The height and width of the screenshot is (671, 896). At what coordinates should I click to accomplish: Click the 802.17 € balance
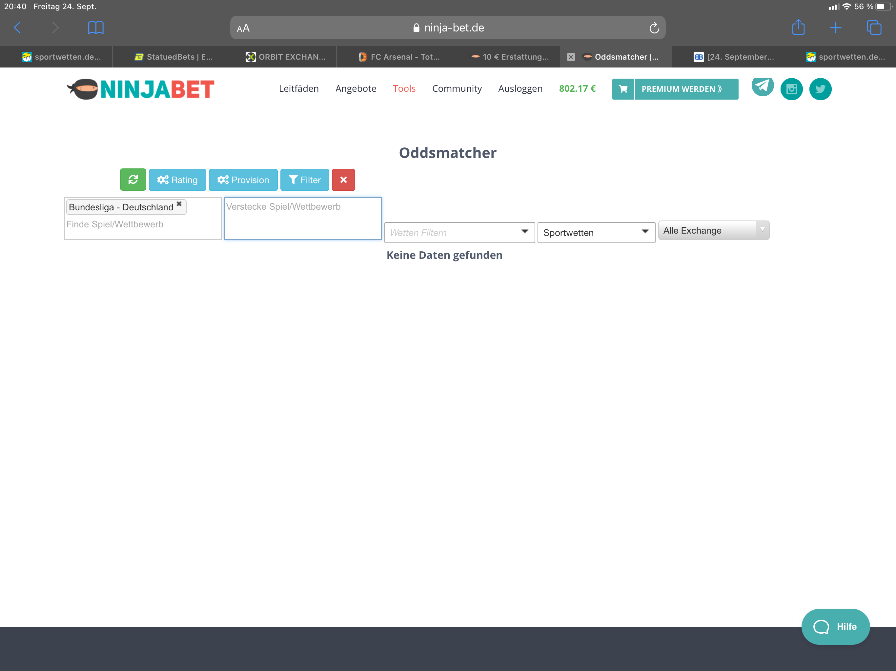coord(577,89)
